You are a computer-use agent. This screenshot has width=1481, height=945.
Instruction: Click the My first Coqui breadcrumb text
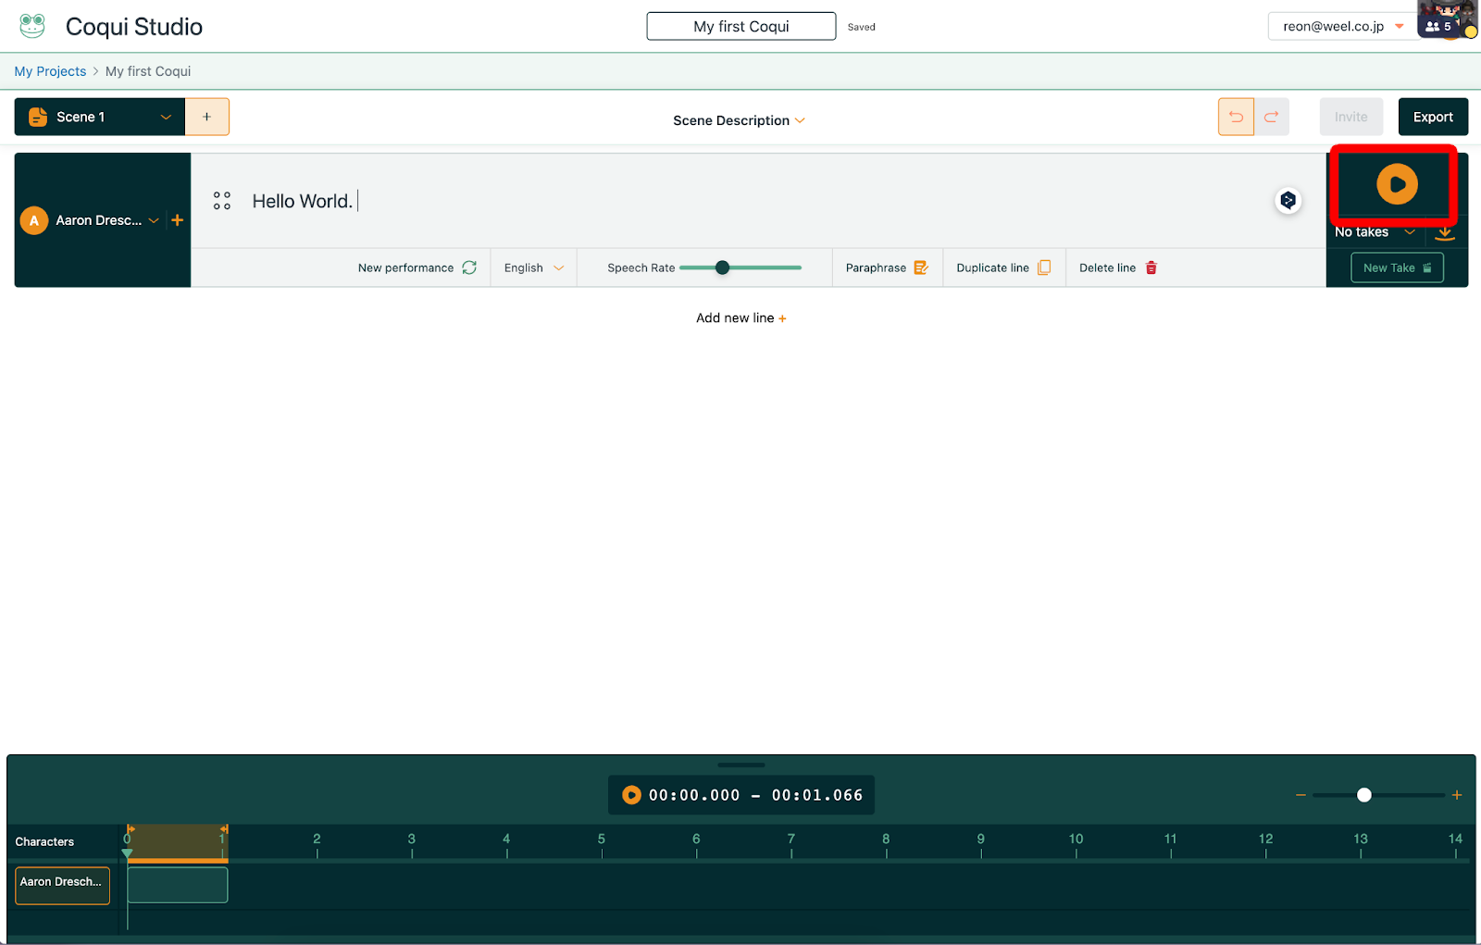[x=148, y=71]
